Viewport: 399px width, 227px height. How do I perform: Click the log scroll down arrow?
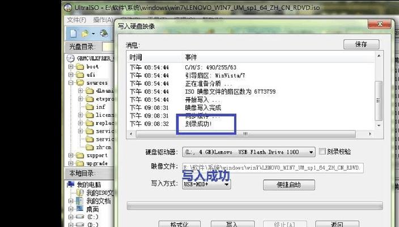pyautogui.click(x=379, y=125)
